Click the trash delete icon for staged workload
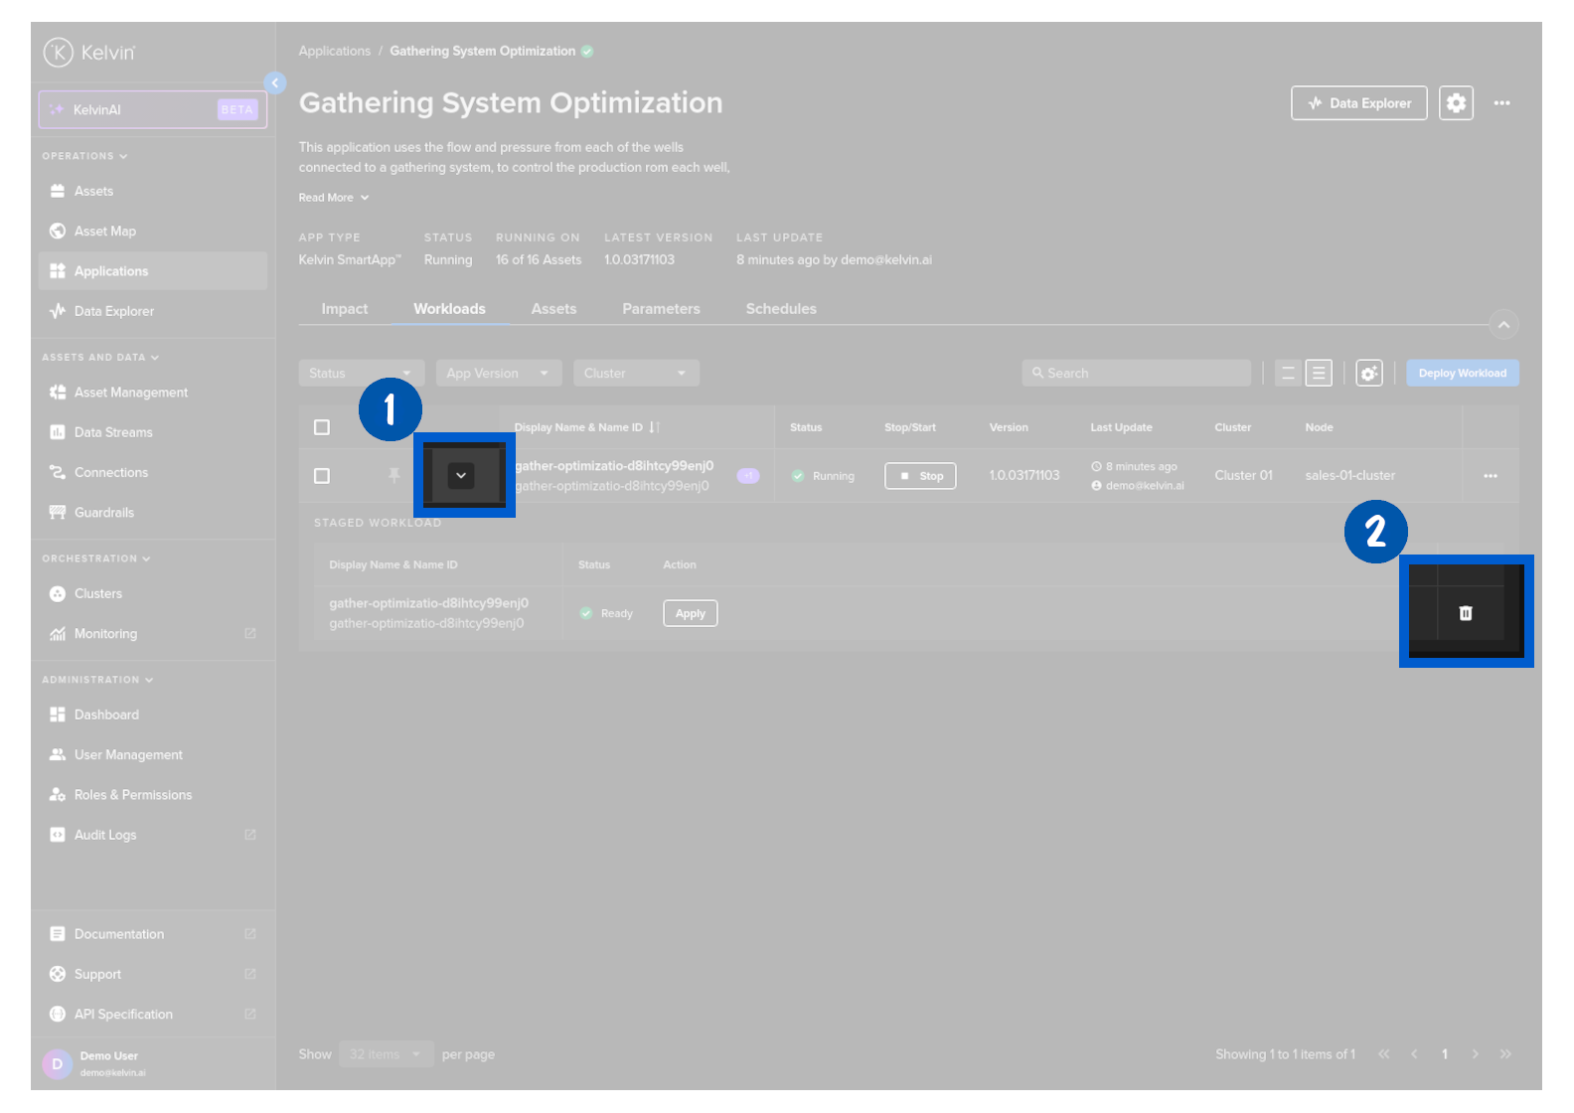1574x1113 pixels. [x=1465, y=613]
